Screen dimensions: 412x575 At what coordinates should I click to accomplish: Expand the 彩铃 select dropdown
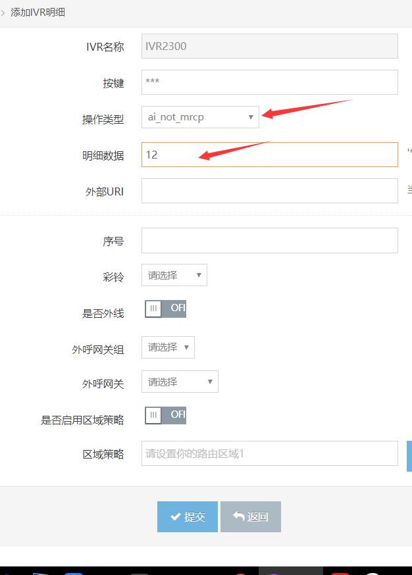pyautogui.click(x=174, y=275)
